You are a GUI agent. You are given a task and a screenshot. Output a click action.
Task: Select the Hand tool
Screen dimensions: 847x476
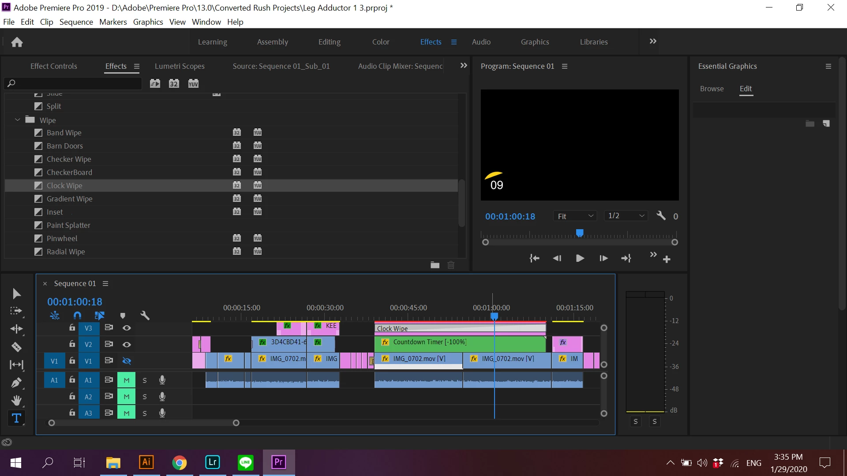16,400
